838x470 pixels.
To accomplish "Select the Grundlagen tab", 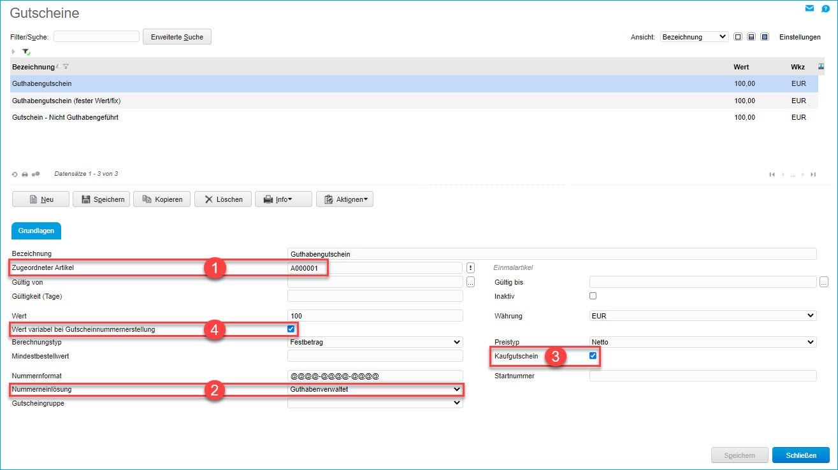I will (x=36, y=231).
